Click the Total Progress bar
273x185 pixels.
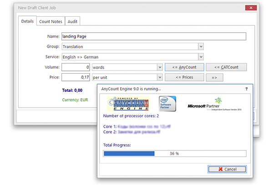coord(174,154)
